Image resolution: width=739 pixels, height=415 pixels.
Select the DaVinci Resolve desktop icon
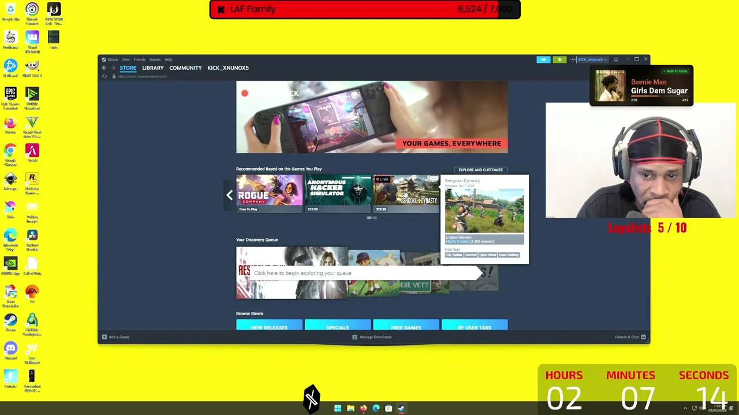pos(32,240)
